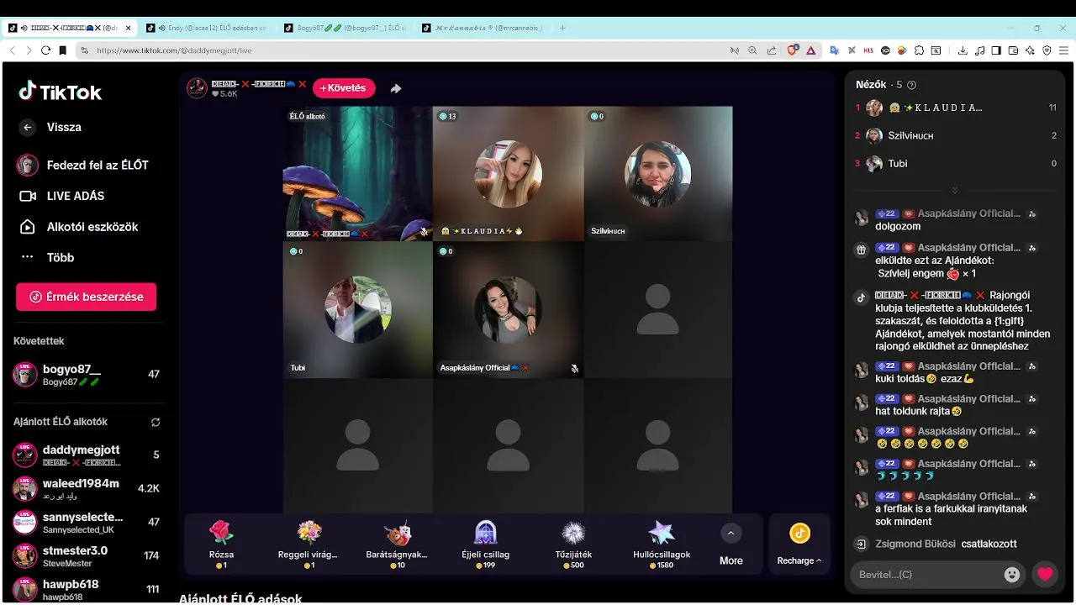Send the Reggeli virág gift

(x=309, y=544)
